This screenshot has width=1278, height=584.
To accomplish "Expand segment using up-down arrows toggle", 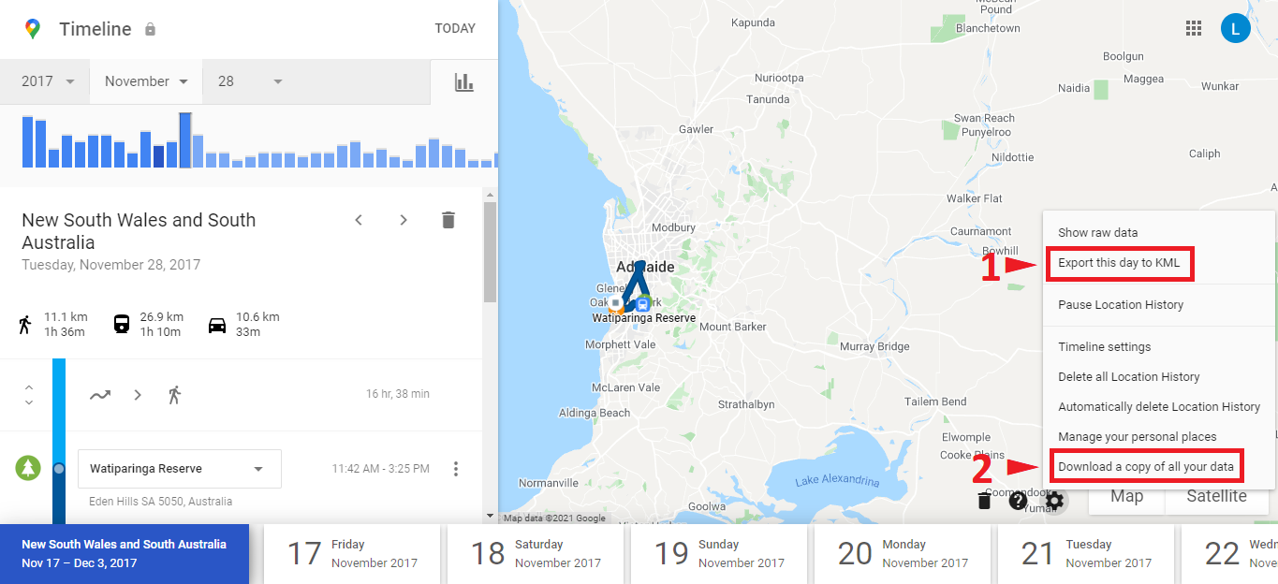I will coord(29,395).
